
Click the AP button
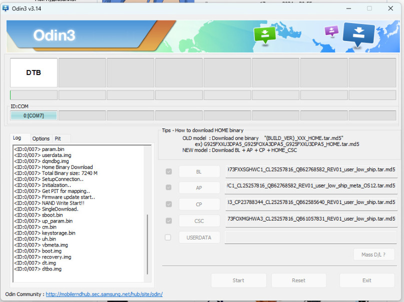click(199, 188)
